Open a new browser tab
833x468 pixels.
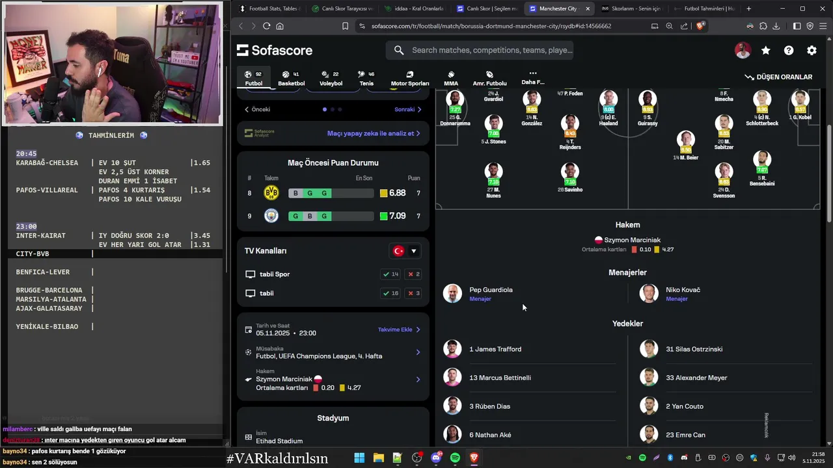click(x=748, y=8)
